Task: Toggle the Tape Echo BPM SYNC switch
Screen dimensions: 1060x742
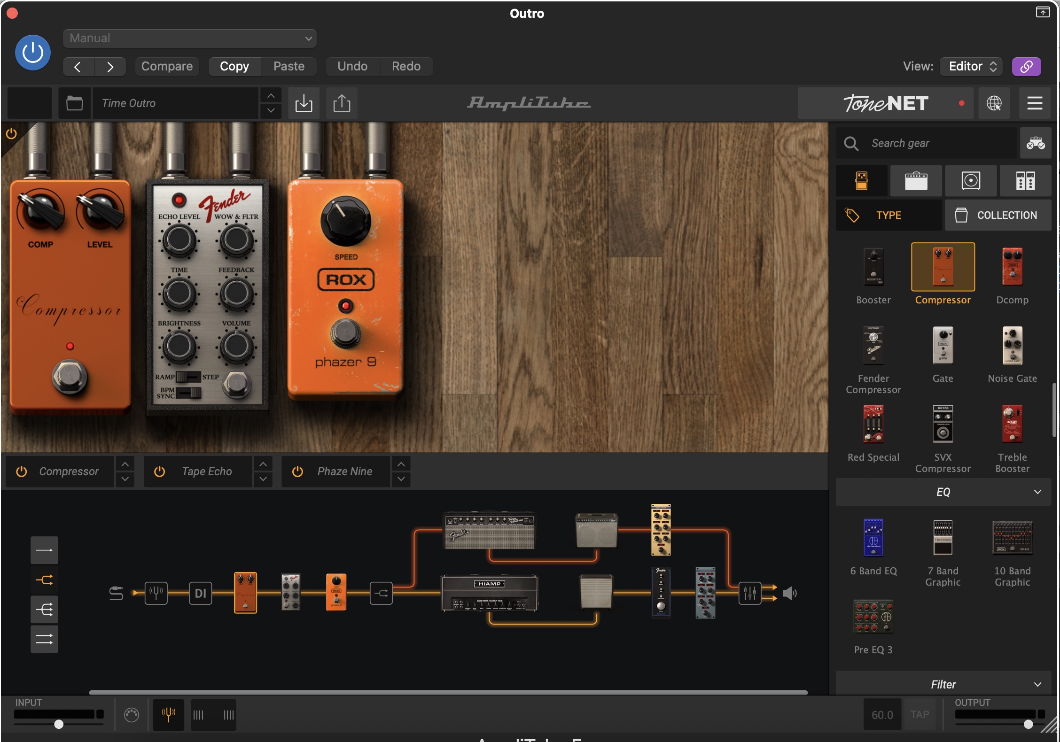Action: 190,393
